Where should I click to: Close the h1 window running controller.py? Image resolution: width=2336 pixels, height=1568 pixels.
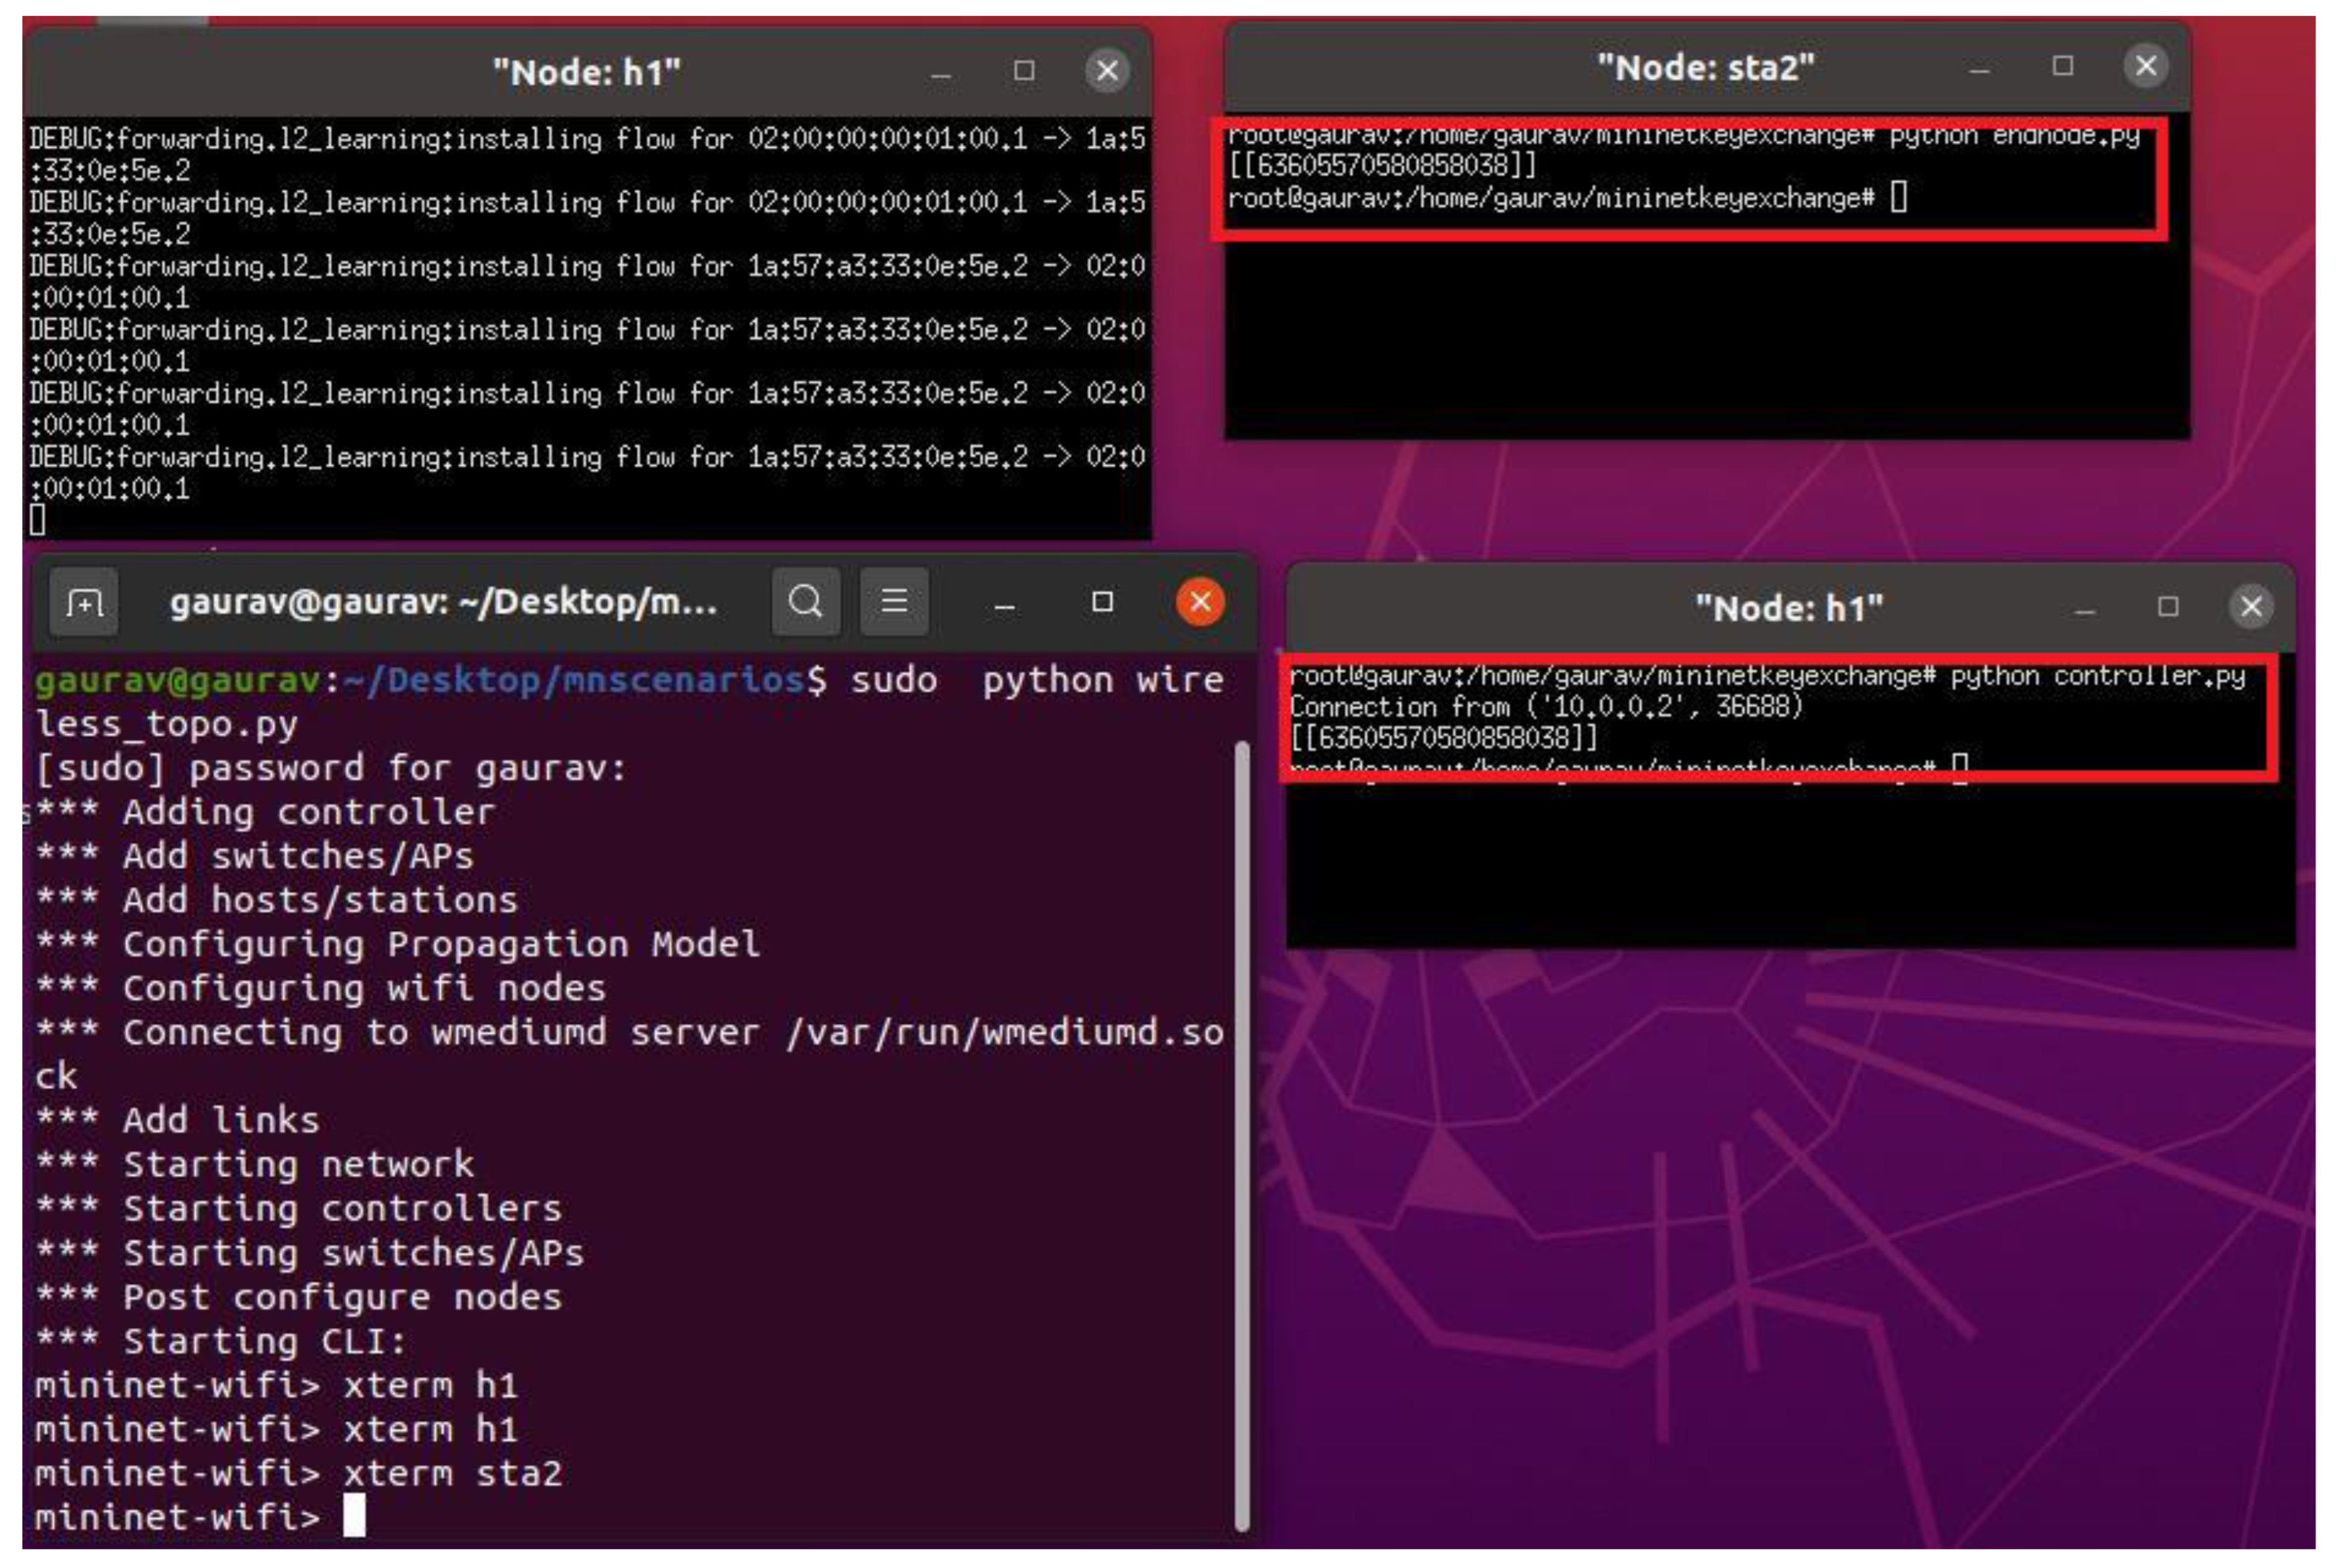coord(2251,607)
